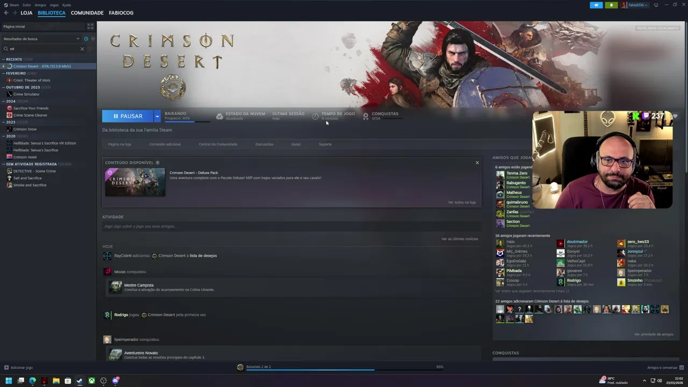Image resolution: width=688 pixels, height=387 pixels.
Task: Clear the library search text
Action: (x=82, y=49)
